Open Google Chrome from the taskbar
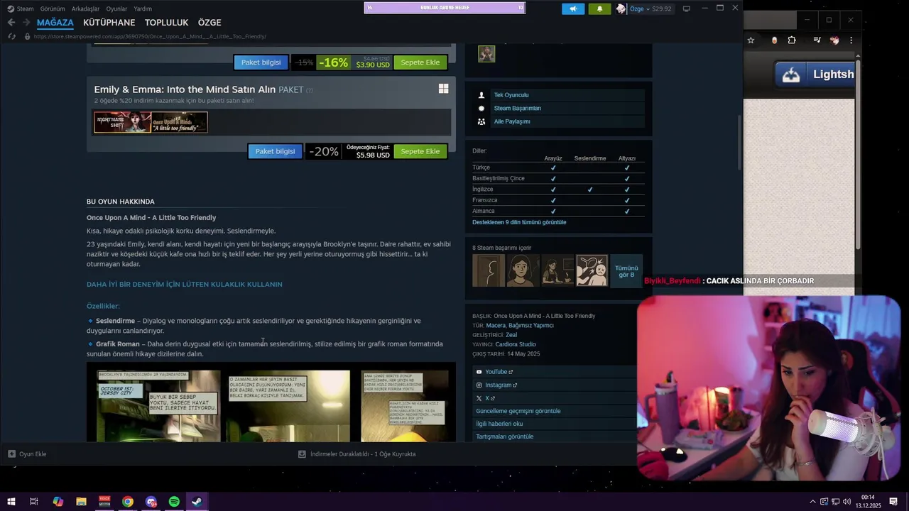Viewport: 909px width, 511px height. click(127, 502)
